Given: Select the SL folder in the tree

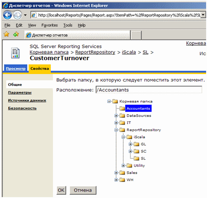Looking at the screenshot, I should [143, 158].
